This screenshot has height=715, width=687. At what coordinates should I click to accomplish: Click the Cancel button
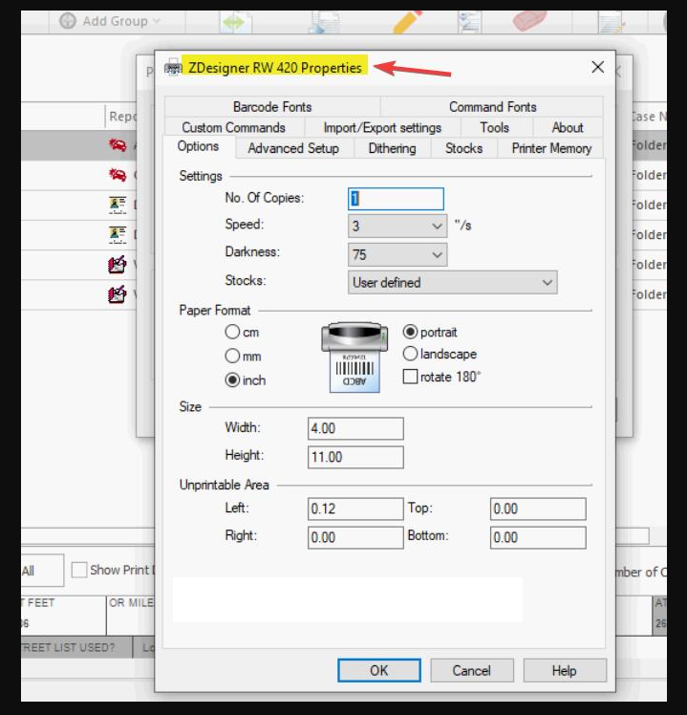coord(471,670)
